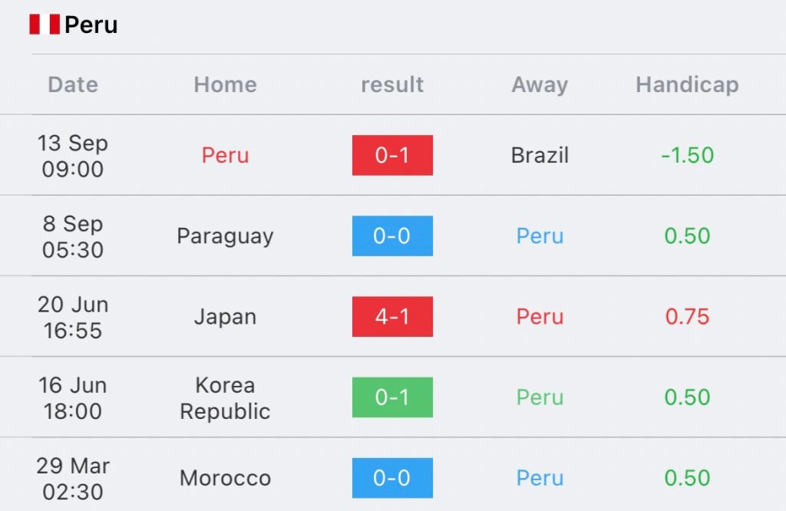The image size is (786, 511).
Task: Click Morocco team name
Action: (x=226, y=478)
